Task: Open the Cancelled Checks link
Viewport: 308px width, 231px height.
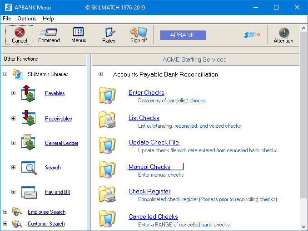Action: pos(153,217)
